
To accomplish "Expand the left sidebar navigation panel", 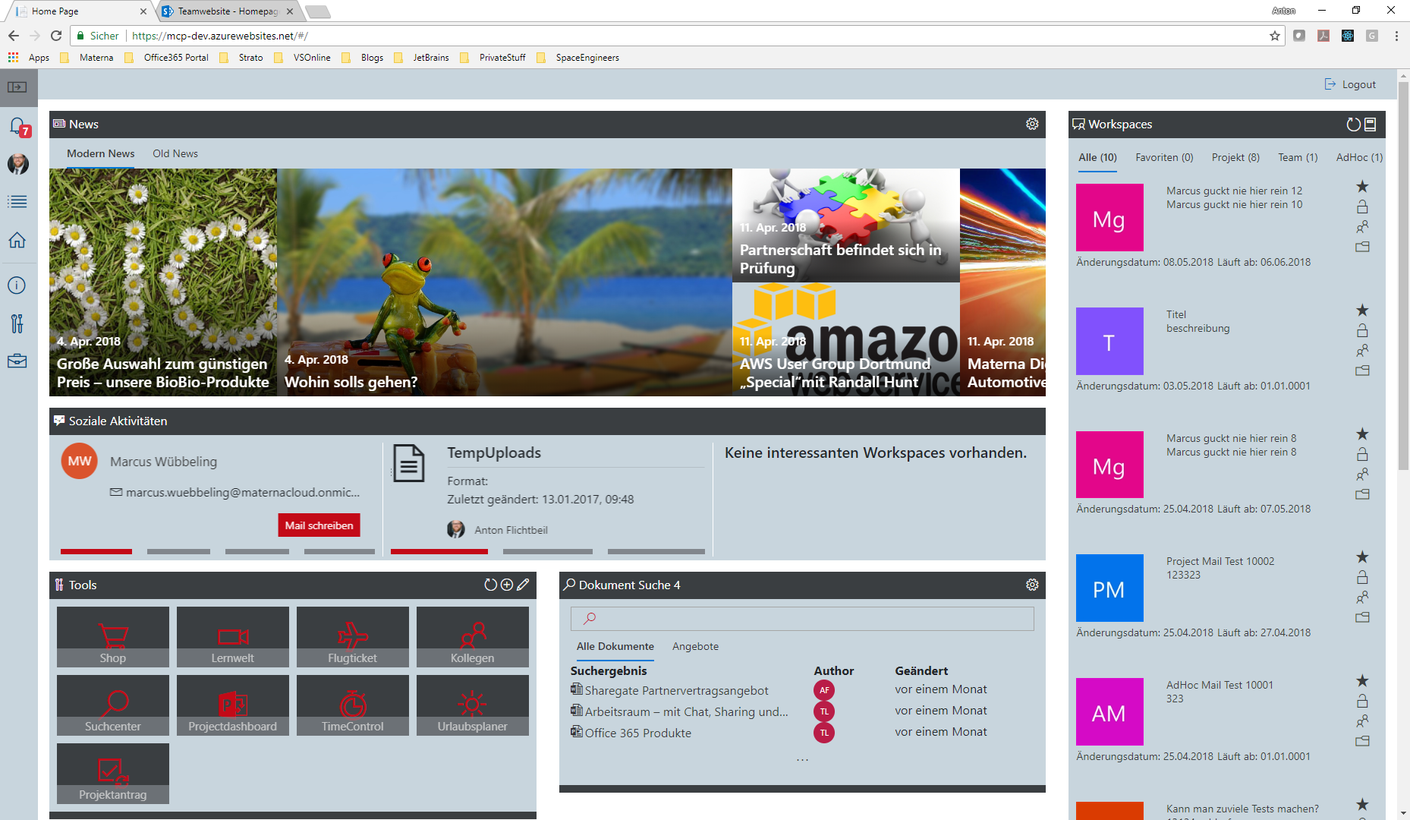I will [17, 87].
